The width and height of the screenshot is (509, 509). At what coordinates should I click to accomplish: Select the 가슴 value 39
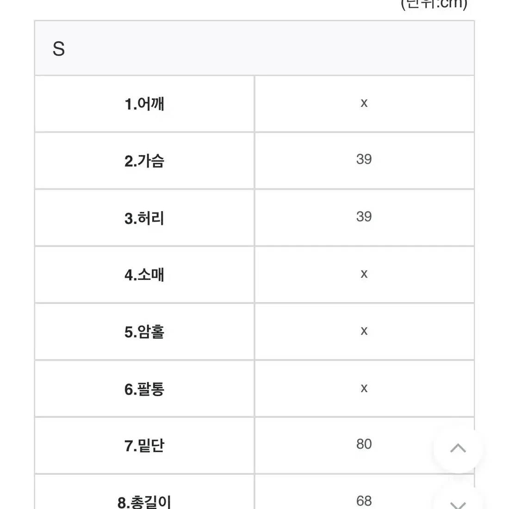[x=364, y=159]
